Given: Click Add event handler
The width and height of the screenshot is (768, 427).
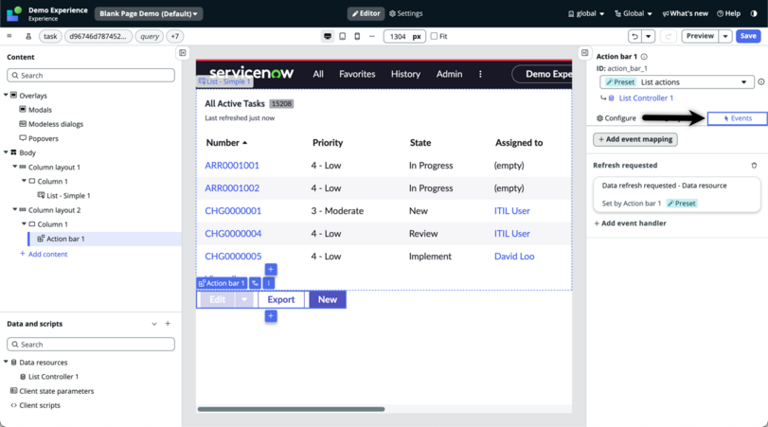Looking at the screenshot, I should (630, 223).
